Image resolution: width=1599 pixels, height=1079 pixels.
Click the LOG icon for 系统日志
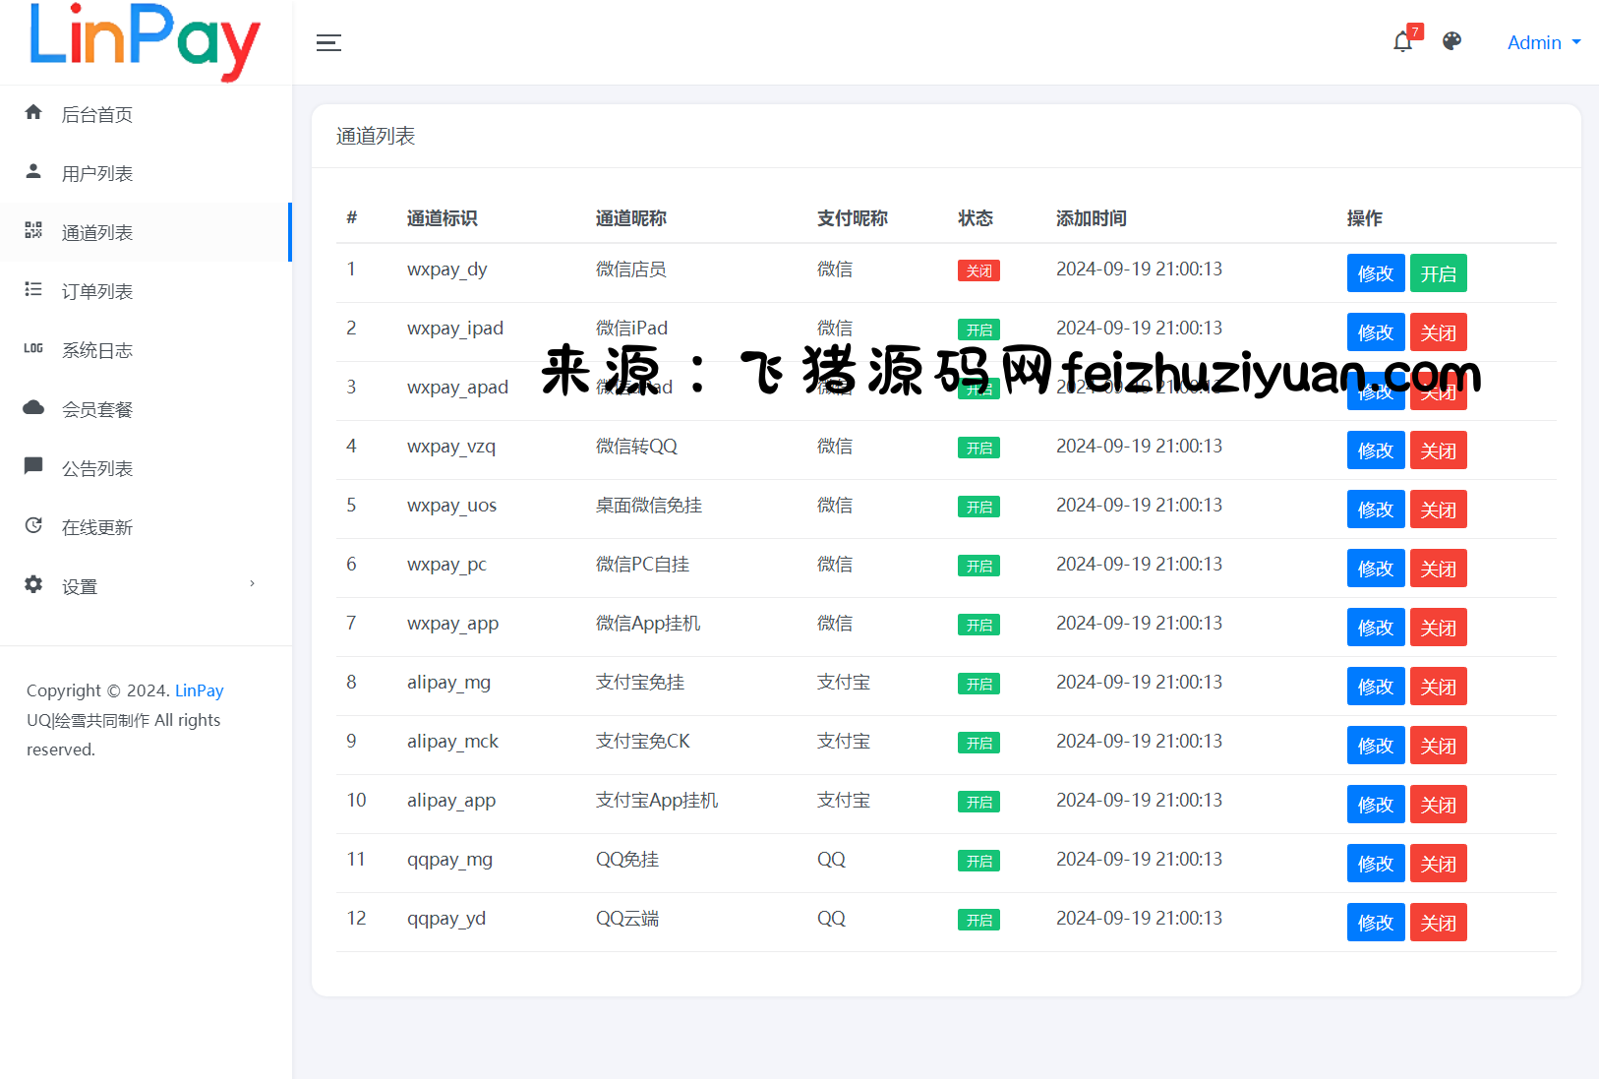point(33,349)
